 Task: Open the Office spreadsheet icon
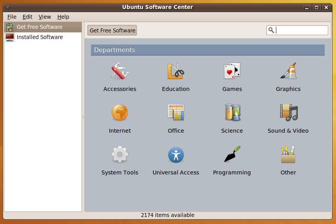click(x=176, y=113)
